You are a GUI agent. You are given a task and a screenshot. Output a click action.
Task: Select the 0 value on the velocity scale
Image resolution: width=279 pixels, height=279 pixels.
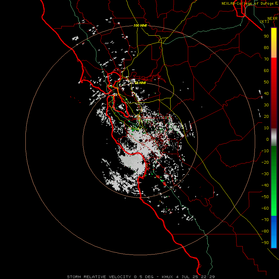268,139
